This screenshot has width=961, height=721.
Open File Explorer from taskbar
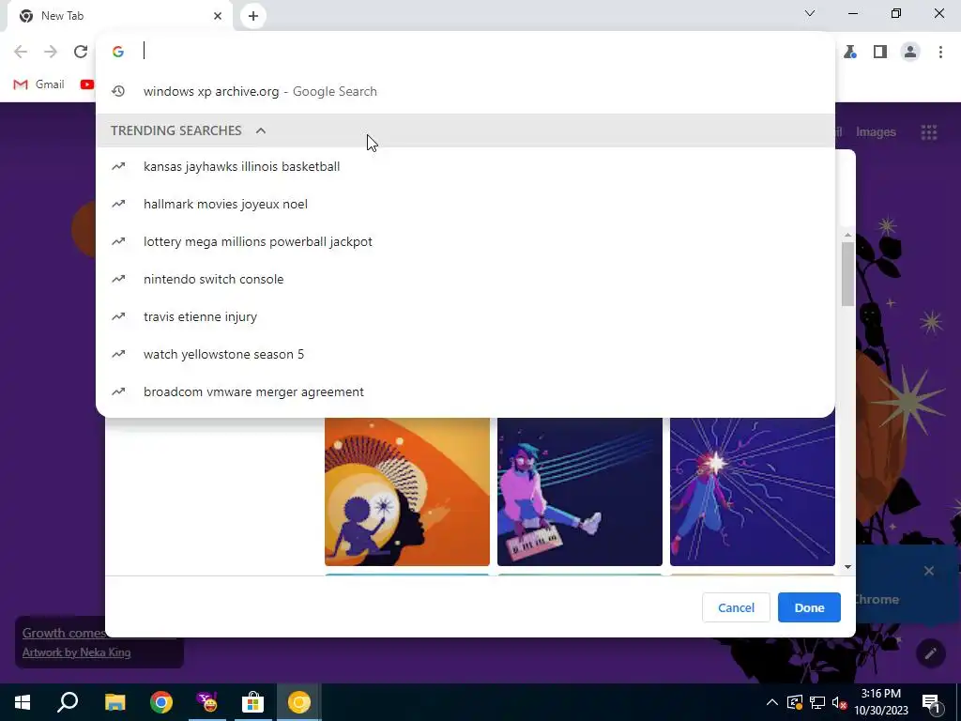(x=114, y=702)
